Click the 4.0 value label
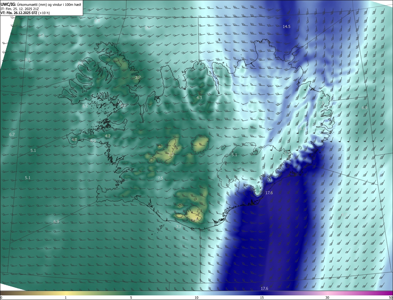This screenshot has height=300, width=393. [x=74, y=140]
